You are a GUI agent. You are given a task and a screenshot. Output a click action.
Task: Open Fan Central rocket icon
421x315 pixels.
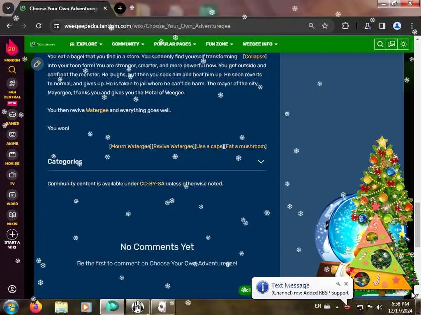(12, 84)
